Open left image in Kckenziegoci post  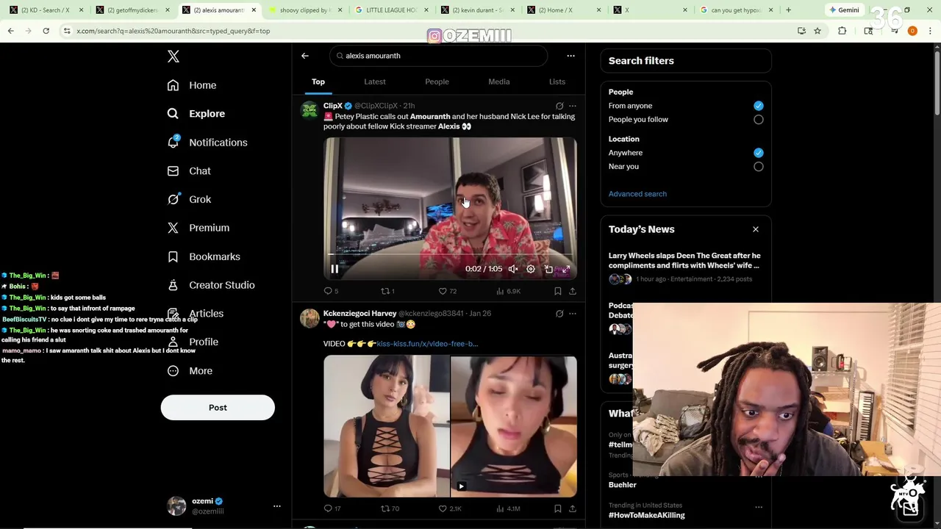386,426
